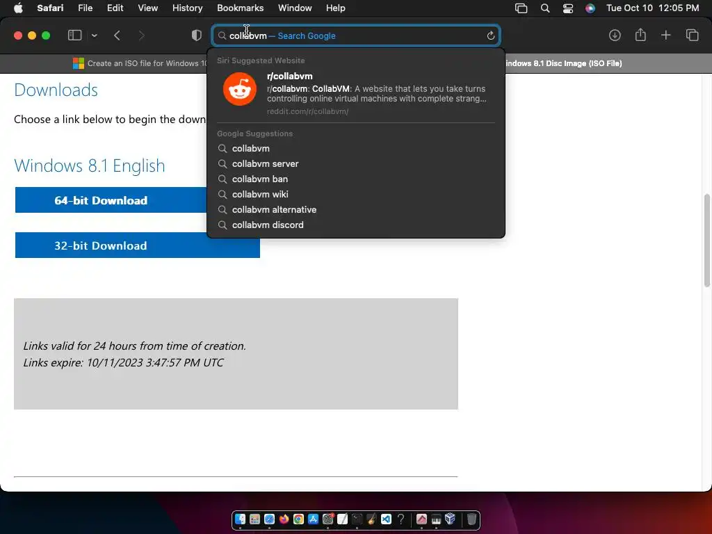Open Finder from the Dock
This screenshot has width=712, height=534.
click(240, 519)
